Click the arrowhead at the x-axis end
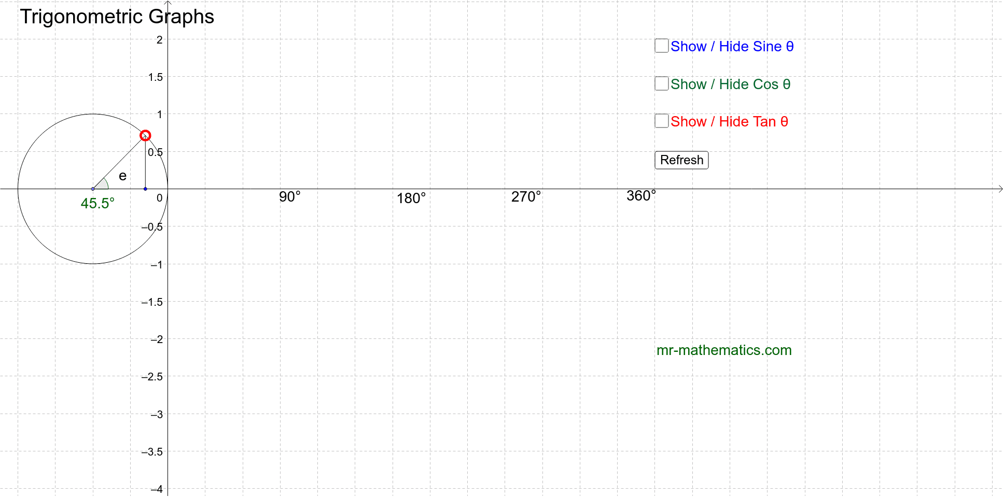Screen dimensions: 1004x497 1000,189
